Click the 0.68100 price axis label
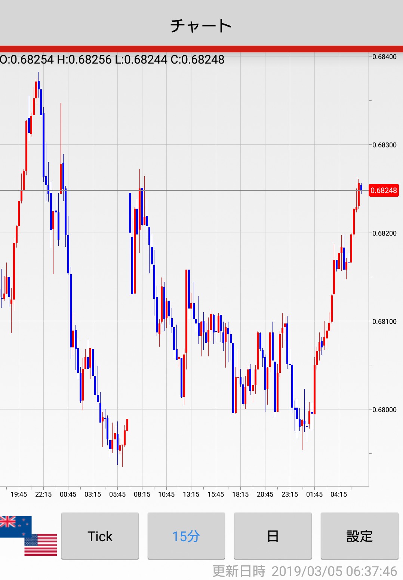403x580 pixels. 384,321
